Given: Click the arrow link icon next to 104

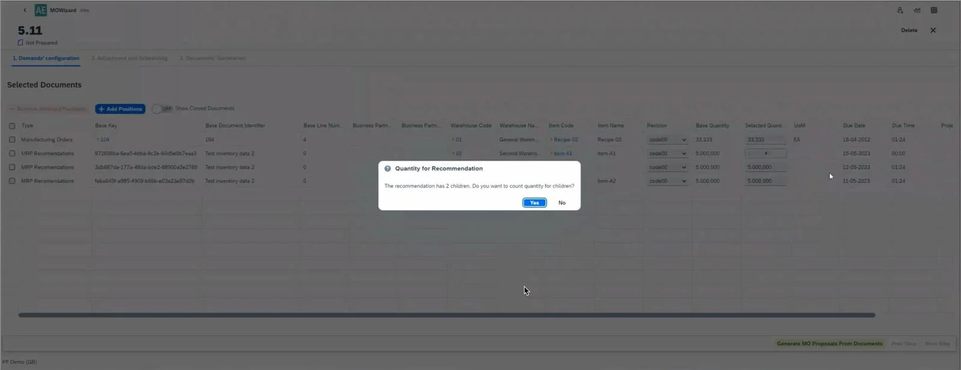Looking at the screenshot, I should [x=97, y=140].
